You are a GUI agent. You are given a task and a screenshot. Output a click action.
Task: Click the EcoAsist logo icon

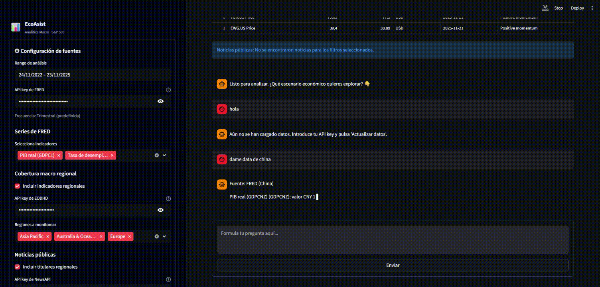(x=16, y=27)
